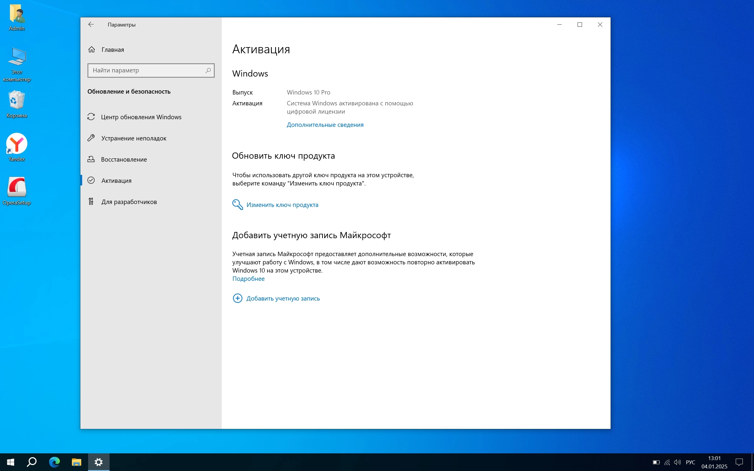
Task: Click the Корзина recycle bin icon
Action: click(17, 100)
